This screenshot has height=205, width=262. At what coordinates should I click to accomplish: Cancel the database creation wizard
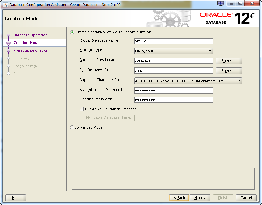(x=246, y=198)
